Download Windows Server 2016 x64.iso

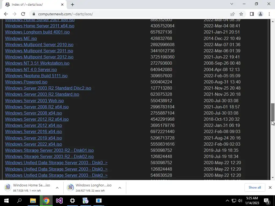click(x=34, y=131)
